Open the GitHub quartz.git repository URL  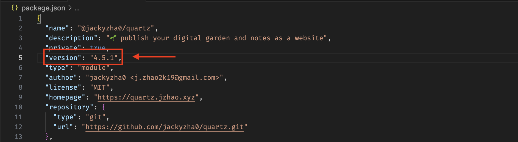(x=164, y=127)
